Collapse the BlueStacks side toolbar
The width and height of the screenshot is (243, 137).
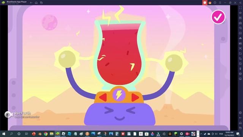(x=240, y=3)
